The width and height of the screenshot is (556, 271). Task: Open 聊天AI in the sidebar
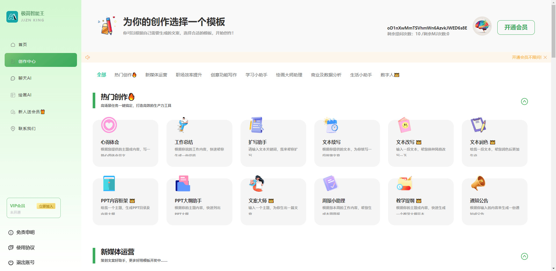pos(25,78)
